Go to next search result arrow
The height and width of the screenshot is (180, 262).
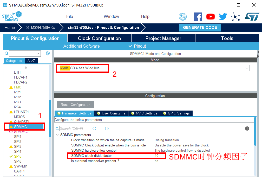(x=107, y=128)
